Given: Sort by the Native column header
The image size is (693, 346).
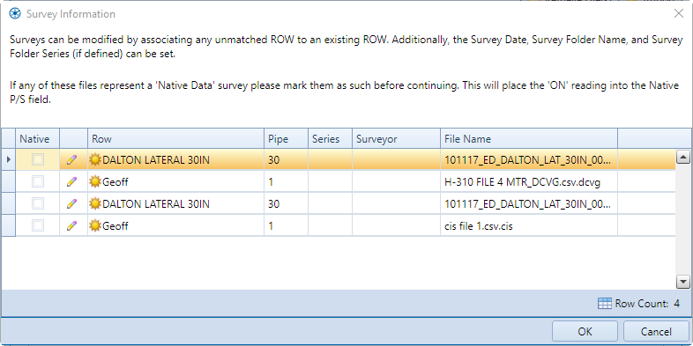Looking at the screenshot, I should point(38,138).
